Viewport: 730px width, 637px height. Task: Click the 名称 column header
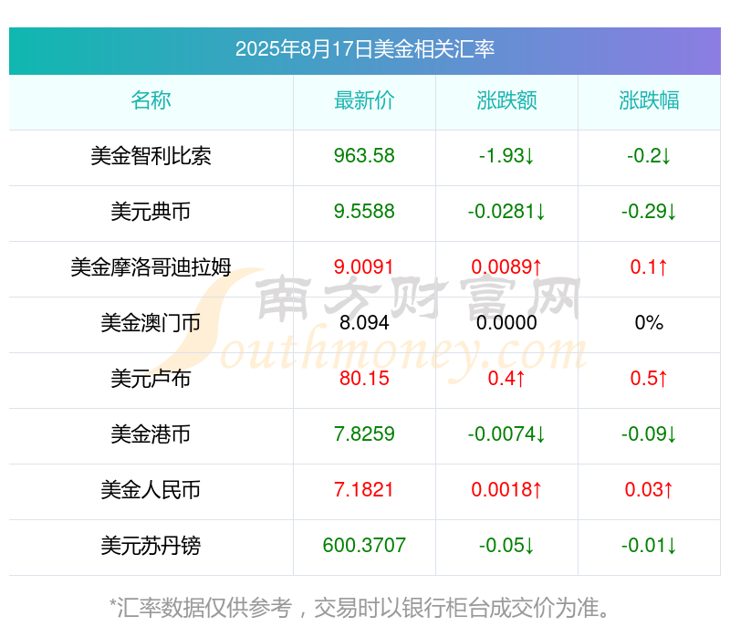point(151,100)
